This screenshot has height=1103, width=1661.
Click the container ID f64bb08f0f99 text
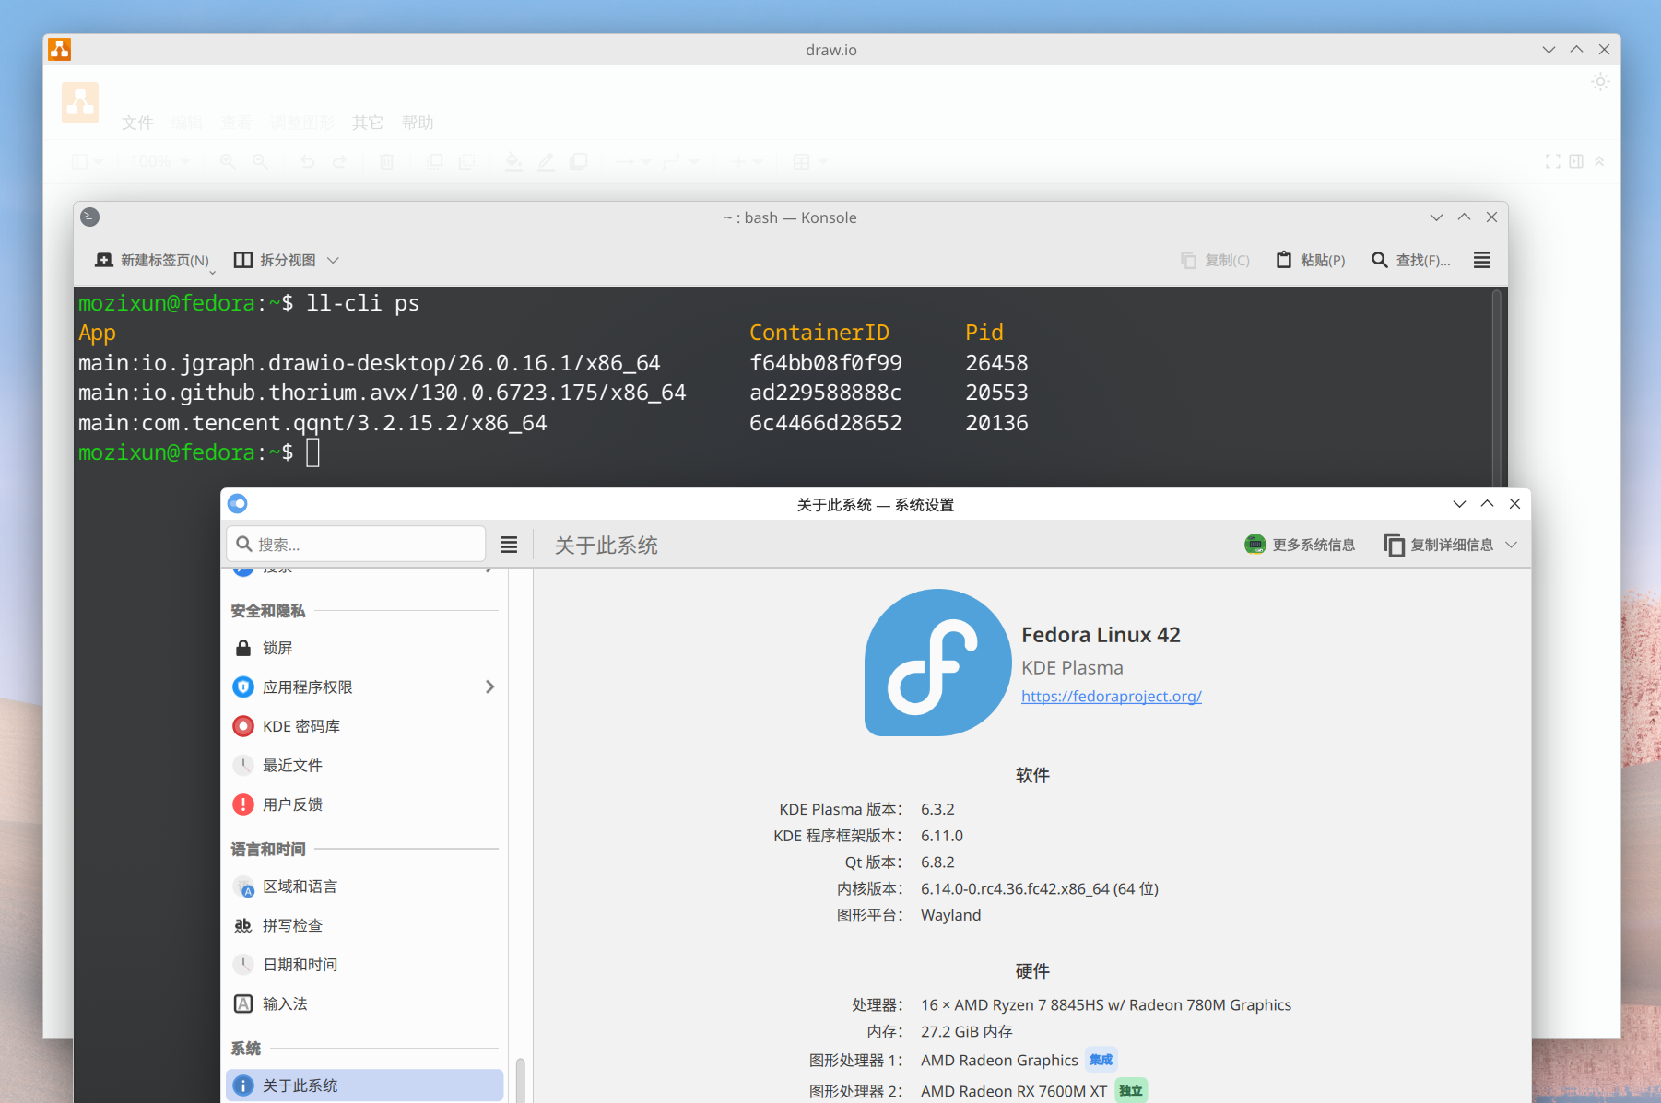point(826,363)
